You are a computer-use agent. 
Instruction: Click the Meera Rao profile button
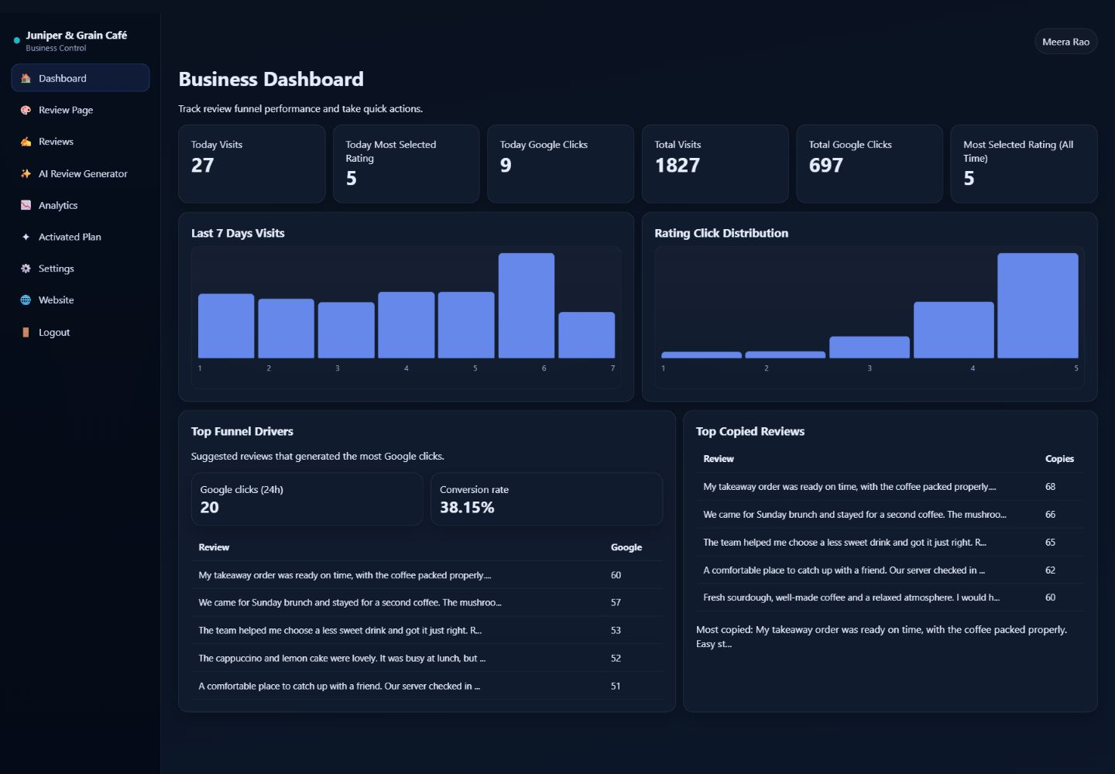pyautogui.click(x=1065, y=42)
